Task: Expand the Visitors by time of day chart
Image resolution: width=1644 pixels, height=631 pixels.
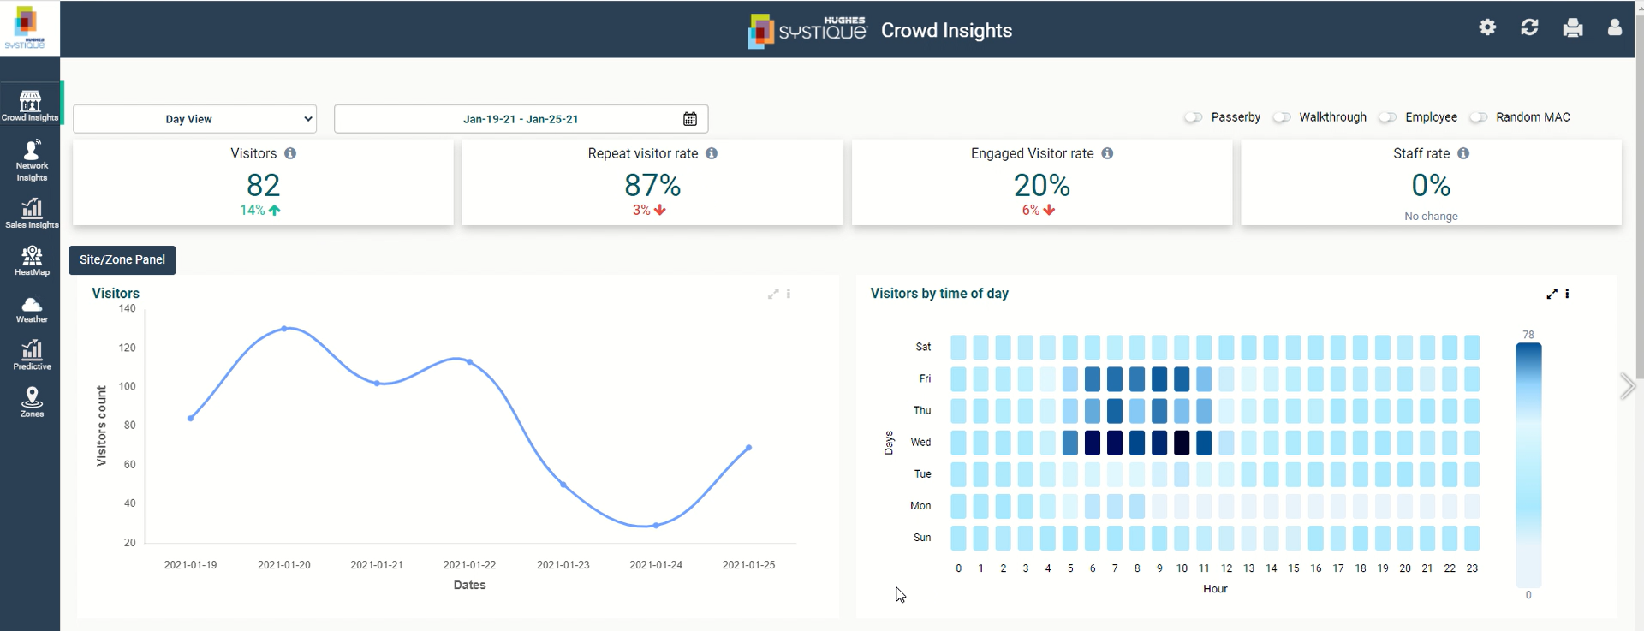Action: pyautogui.click(x=1552, y=294)
